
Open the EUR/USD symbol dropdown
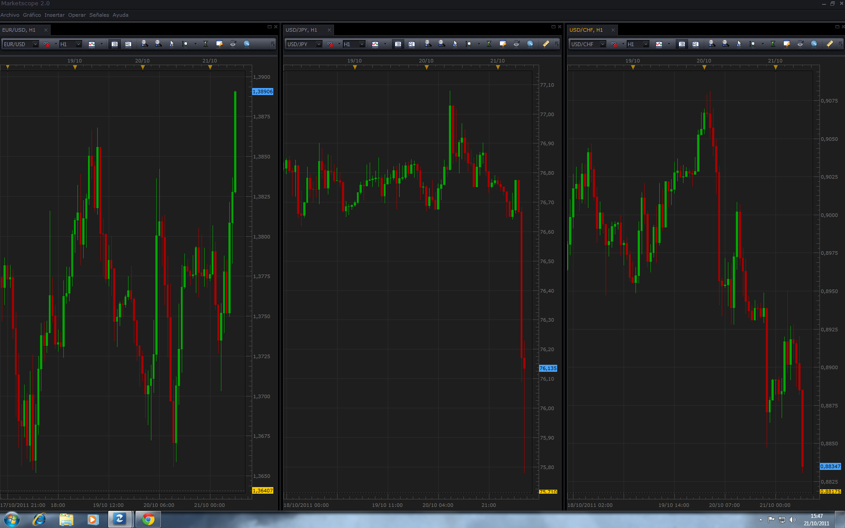pyautogui.click(x=35, y=44)
